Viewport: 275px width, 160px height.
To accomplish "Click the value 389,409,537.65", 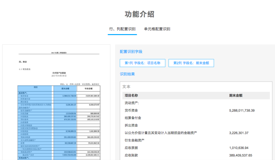I will point(241,155).
